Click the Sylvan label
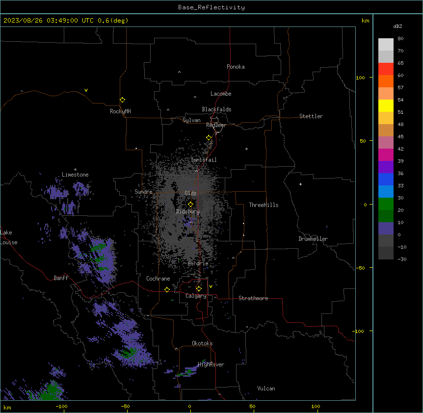The width and height of the screenshot is (423, 413). click(x=191, y=120)
